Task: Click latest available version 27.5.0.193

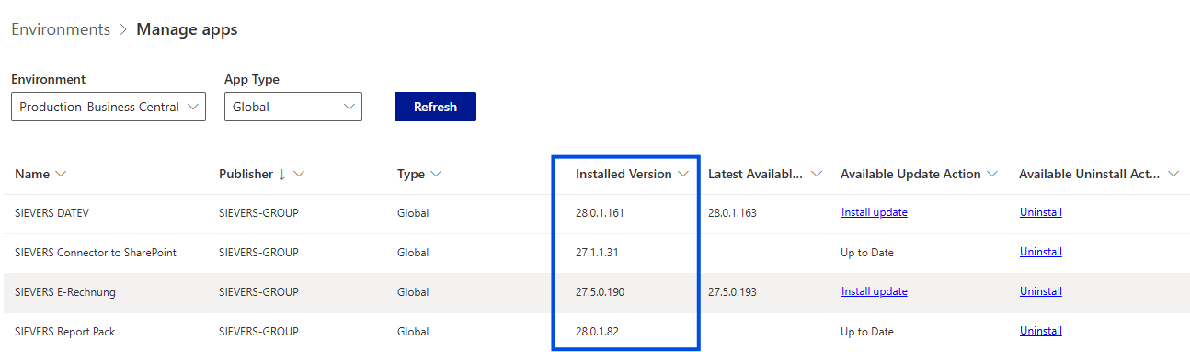Action: (x=733, y=291)
